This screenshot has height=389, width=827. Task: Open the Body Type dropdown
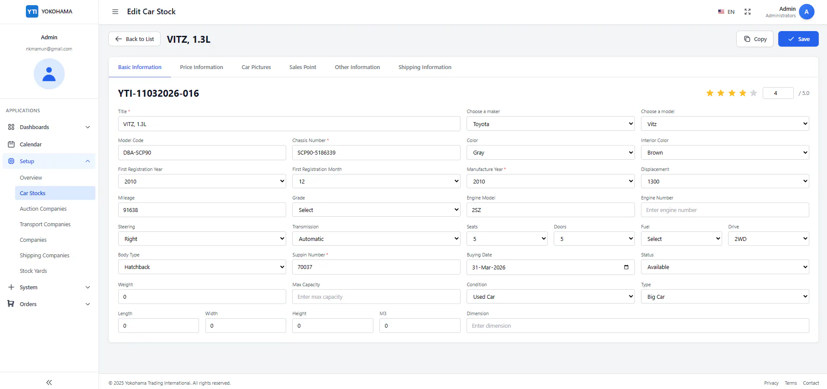202,267
